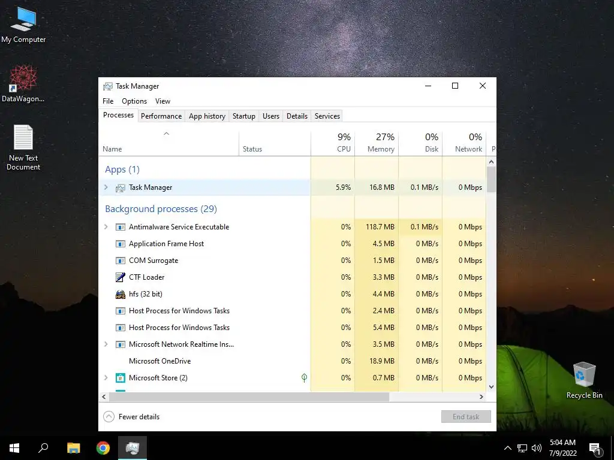This screenshot has height=460, width=614.
Task: Sort processes by Disk column
Action: tap(420, 144)
